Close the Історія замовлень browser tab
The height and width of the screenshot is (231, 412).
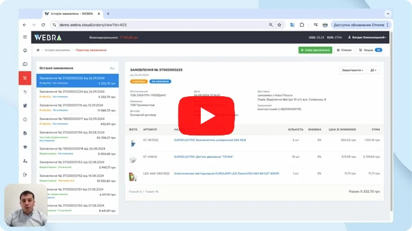[x=98, y=13]
